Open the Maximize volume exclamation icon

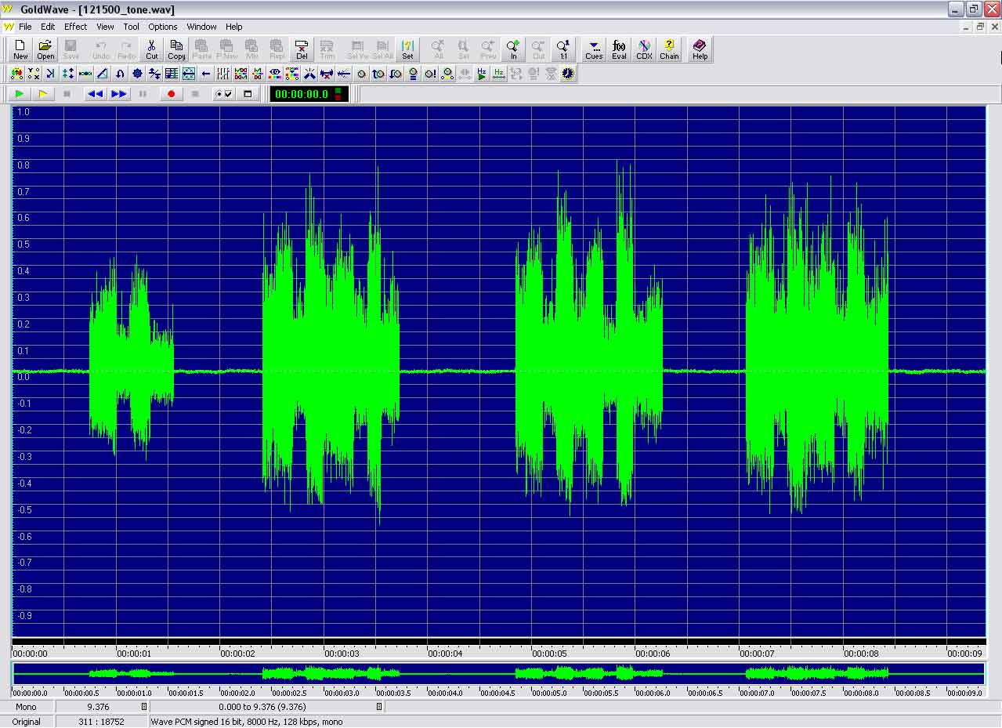point(430,74)
